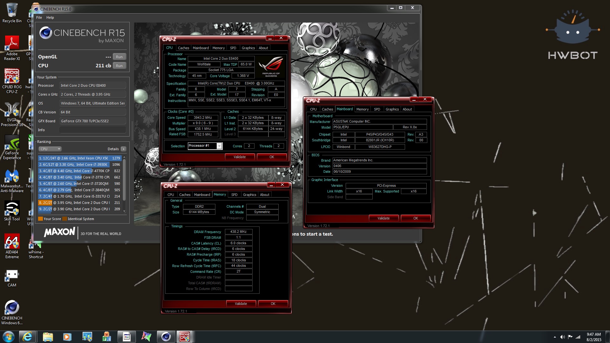Viewport: 610px width, 343px height.
Task: Launch Malwarebytes Anti-Malware desktop shortcut
Action: [12, 180]
